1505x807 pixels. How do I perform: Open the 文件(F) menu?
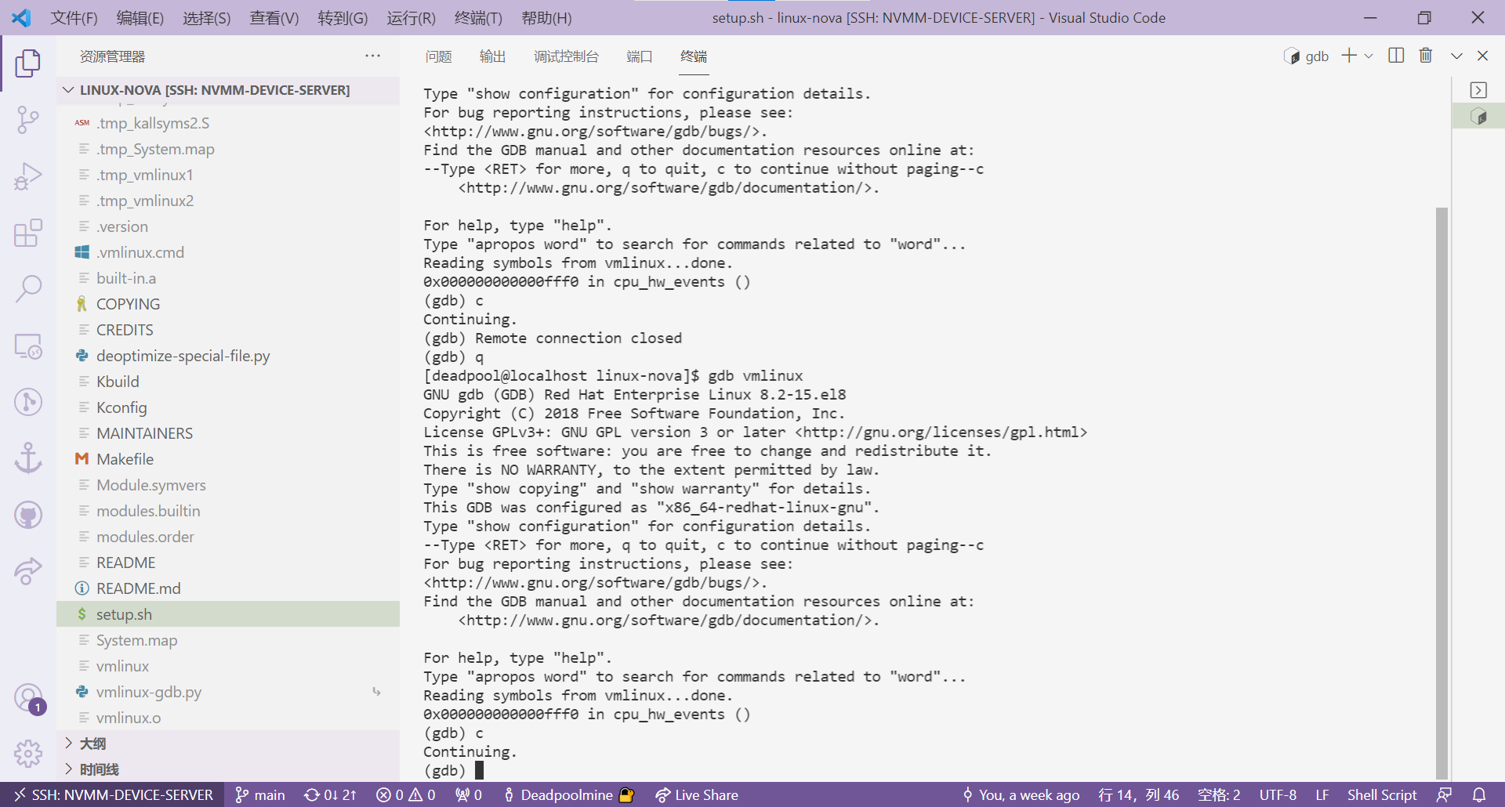[74, 18]
